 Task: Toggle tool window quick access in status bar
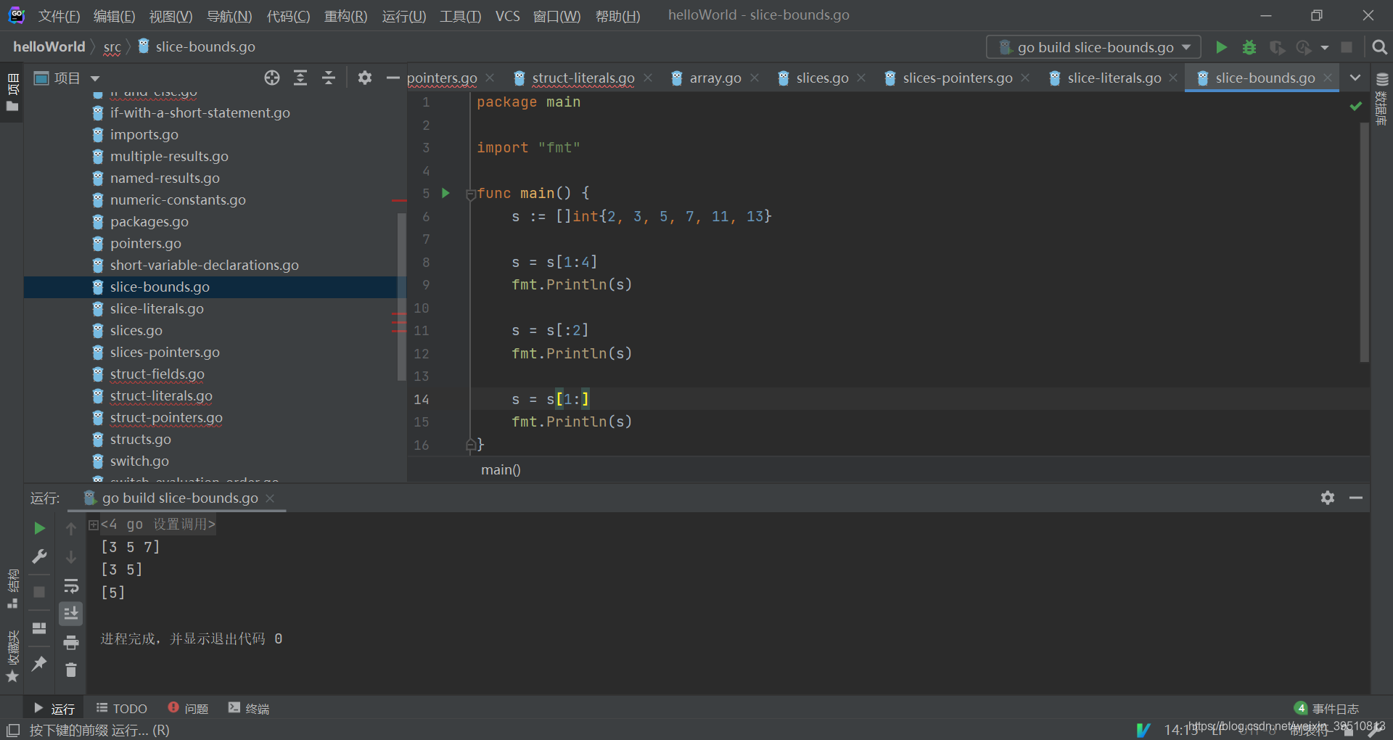[x=13, y=730]
